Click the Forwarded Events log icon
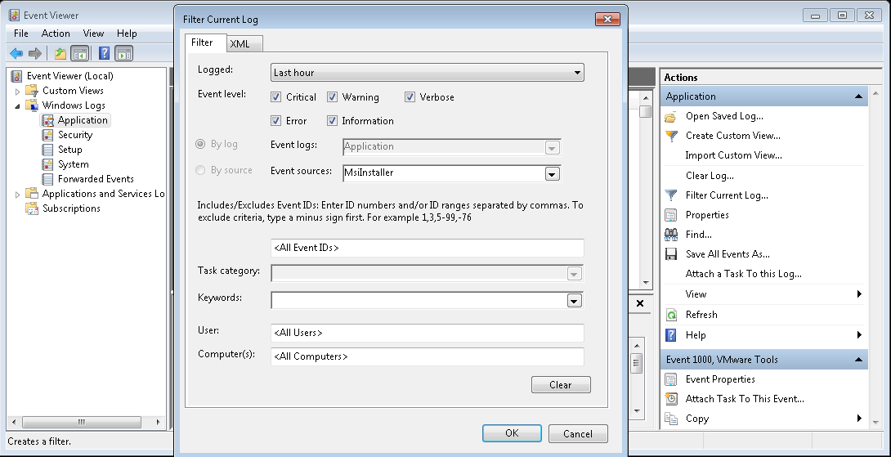891x457 pixels. click(48, 179)
